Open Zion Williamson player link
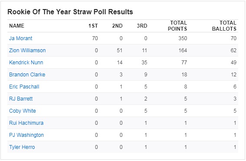The image size is (246, 161). point(27,51)
